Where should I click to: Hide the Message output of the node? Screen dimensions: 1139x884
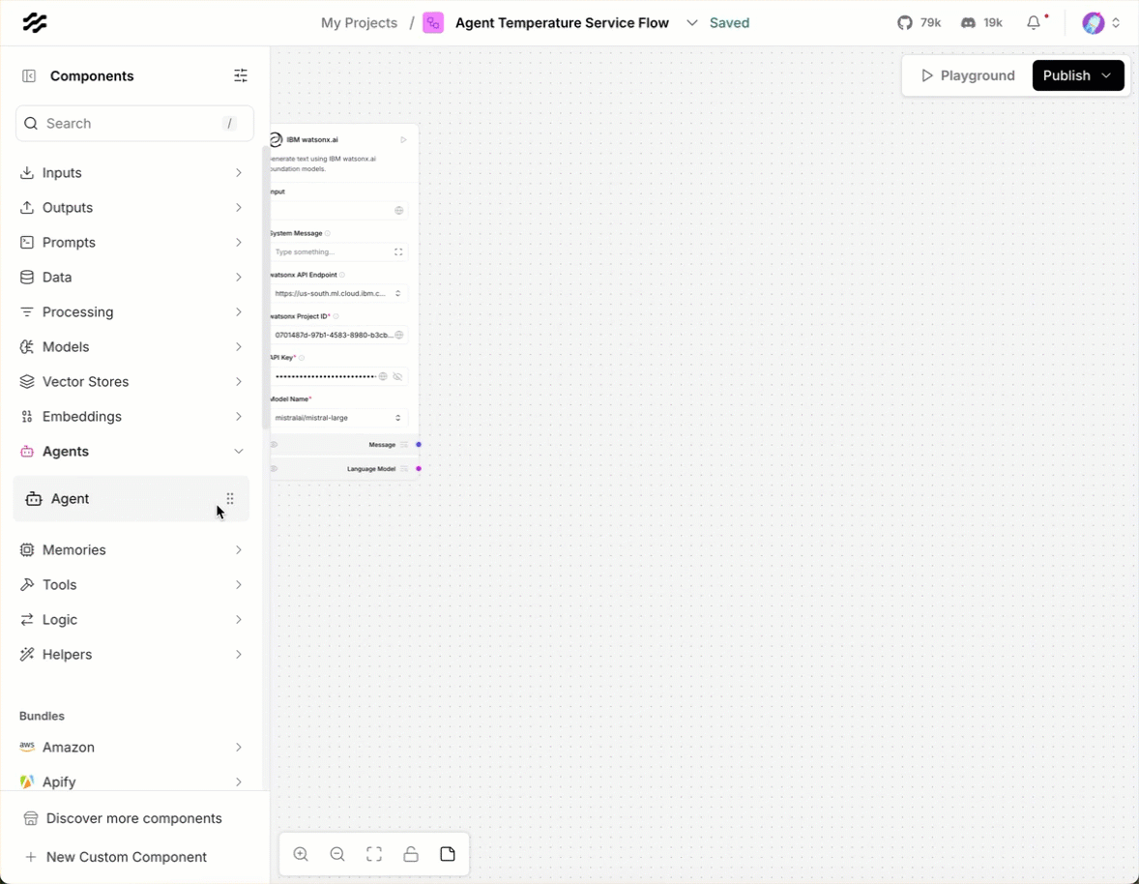click(275, 445)
